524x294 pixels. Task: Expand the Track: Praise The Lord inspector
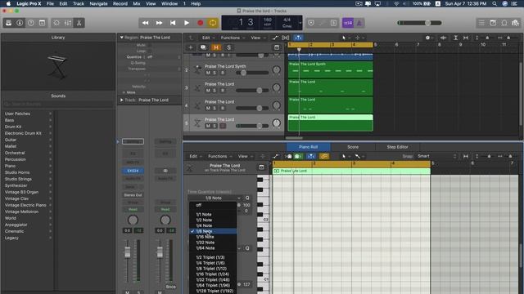(x=122, y=100)
